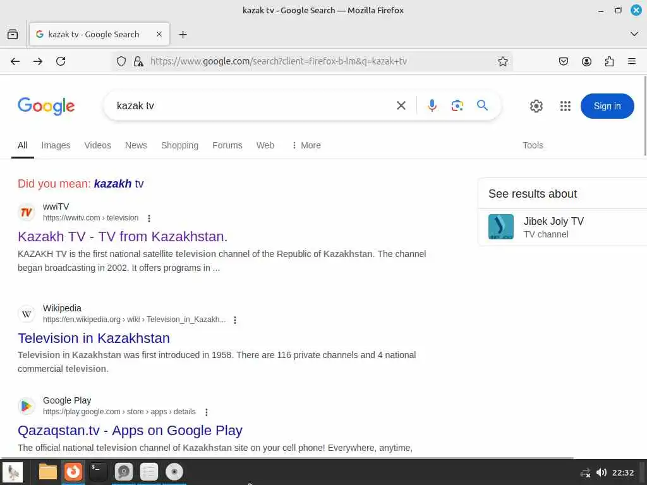Open the file manager from taskbar
Image resolution: width=647 pixels, height=485 pixels.
tap(48, 472)
